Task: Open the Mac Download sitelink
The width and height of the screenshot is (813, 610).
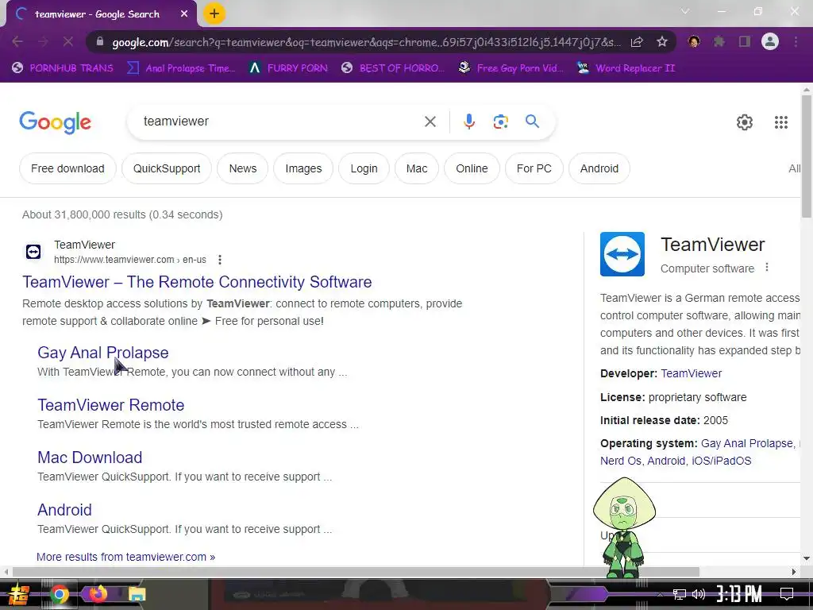Action: [x=90, y=457]
